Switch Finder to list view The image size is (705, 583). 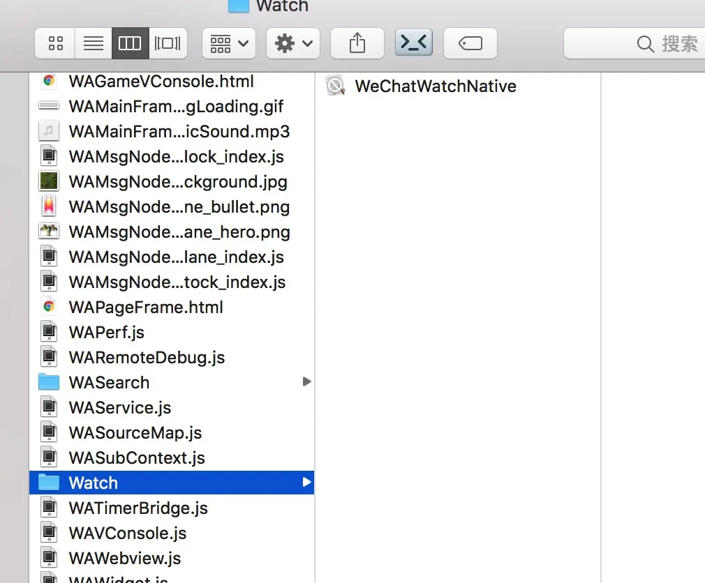coord(93,43)
